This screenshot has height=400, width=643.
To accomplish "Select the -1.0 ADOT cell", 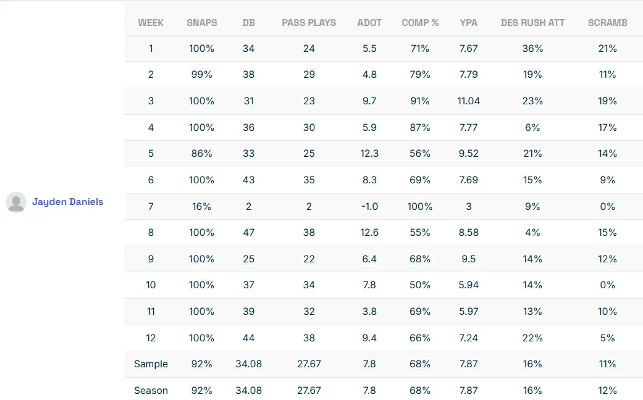I will coord(369,207).
